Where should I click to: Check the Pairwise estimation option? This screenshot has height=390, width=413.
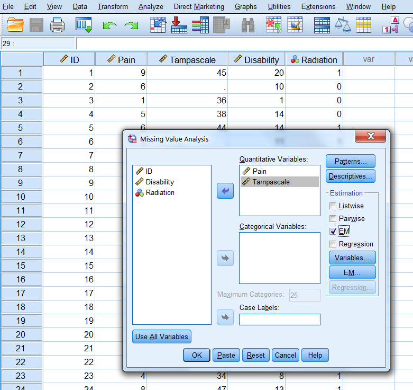point(333,218)
